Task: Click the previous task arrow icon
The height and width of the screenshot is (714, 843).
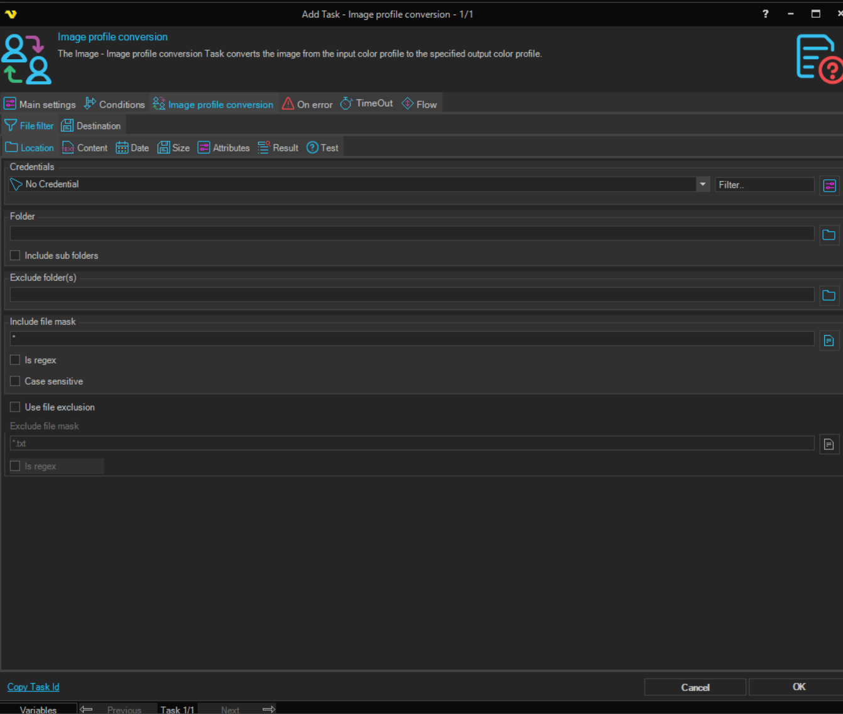Action: [86, 709]
